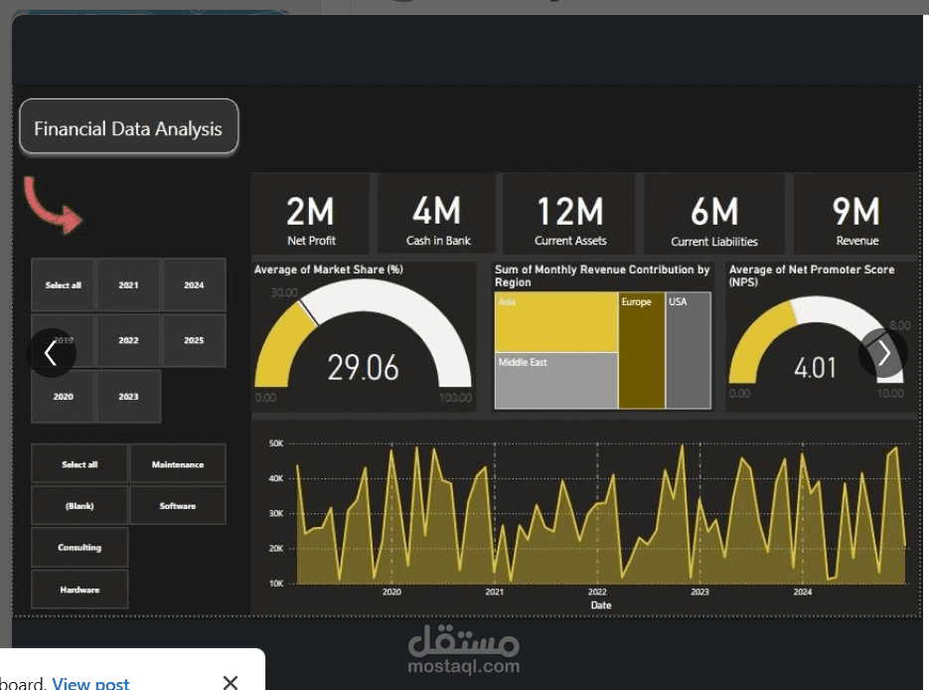Image resolution: width=929 pixels, height=690 pixels.
Task: Click the yellow Asia block in treemap
Action: [x=556, y=322]
